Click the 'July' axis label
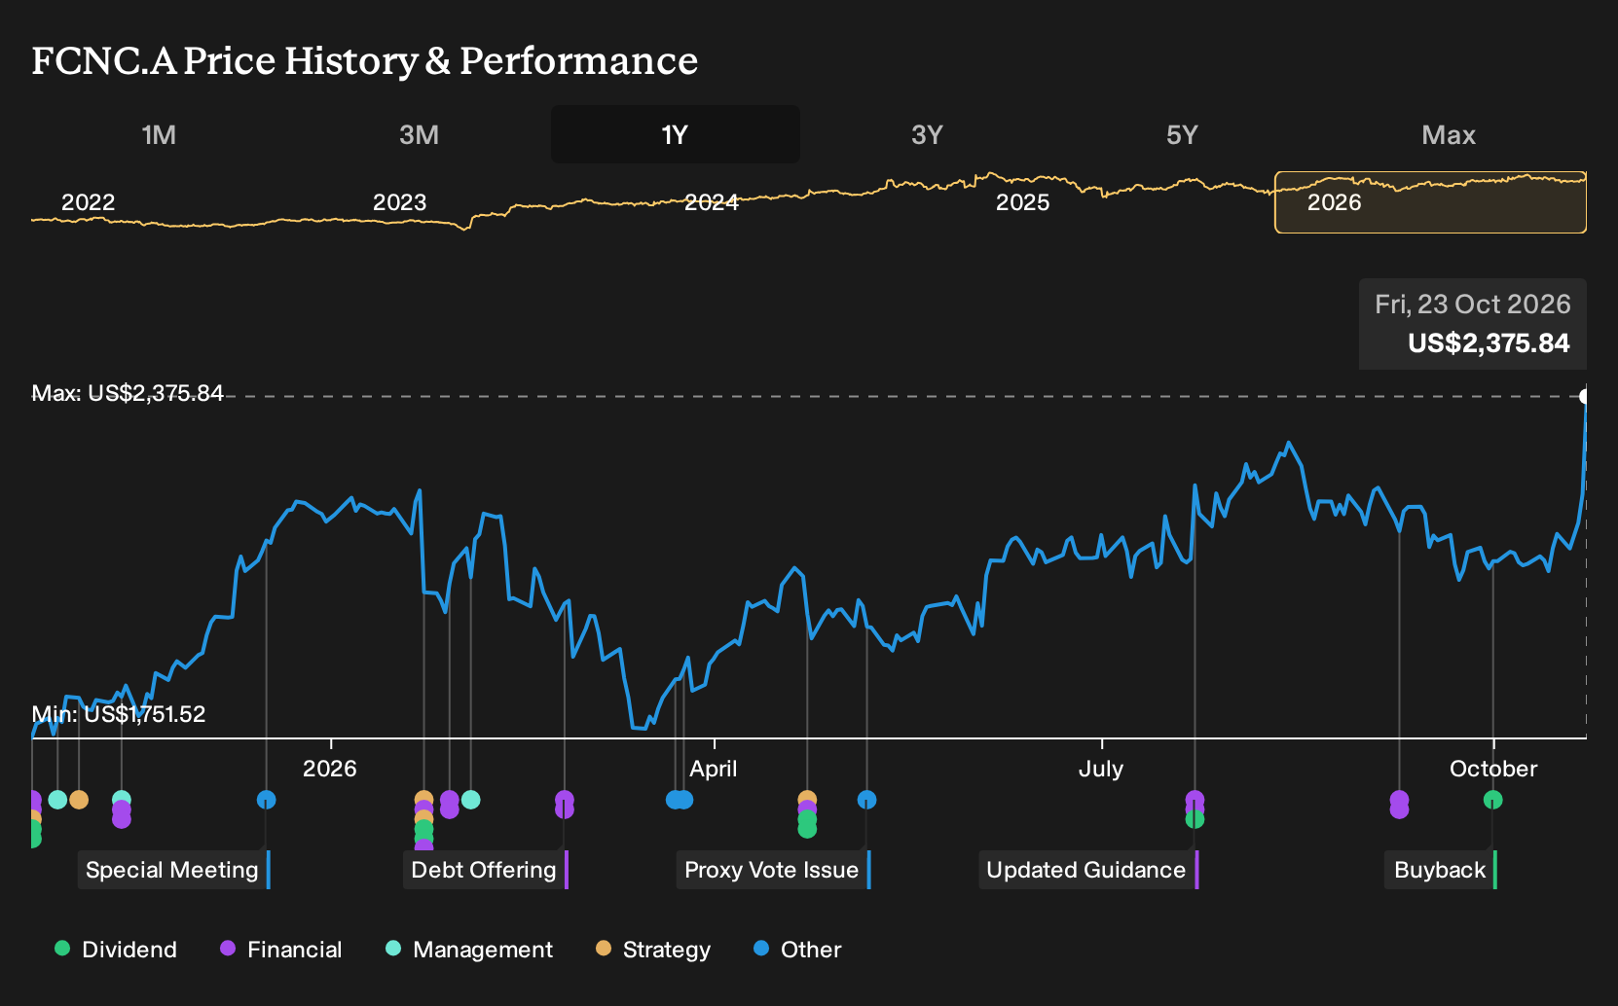Image resolution: width=1618 pixels, height=1006 pixels. [x=1101, y=769]
